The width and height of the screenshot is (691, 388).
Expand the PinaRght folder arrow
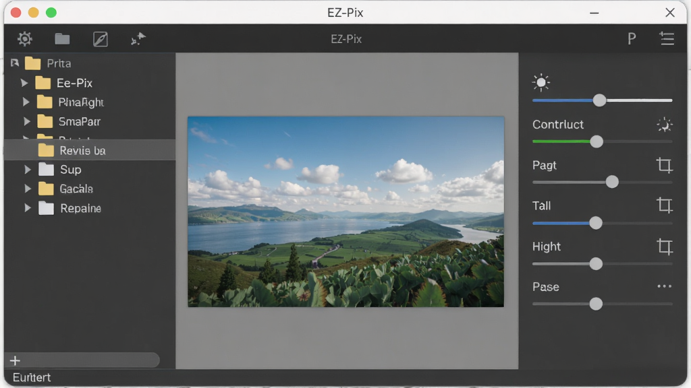26,102
